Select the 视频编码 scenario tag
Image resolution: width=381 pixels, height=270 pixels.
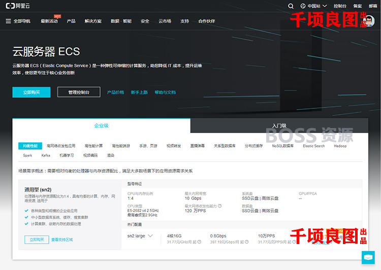pyautogui.click(x=90, y=156)
